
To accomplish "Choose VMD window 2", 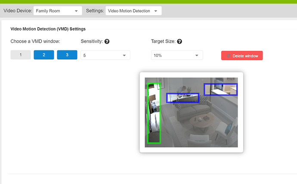I will pos(44,55).
